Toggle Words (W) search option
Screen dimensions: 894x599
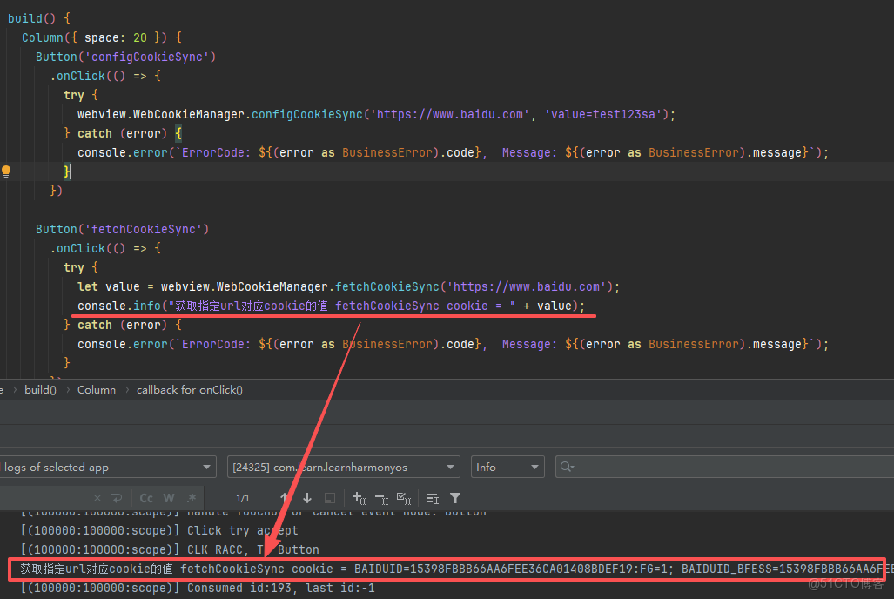tap(169, 498)
